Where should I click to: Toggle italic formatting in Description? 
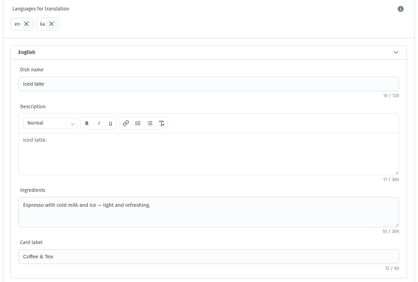tap(99, 123)
